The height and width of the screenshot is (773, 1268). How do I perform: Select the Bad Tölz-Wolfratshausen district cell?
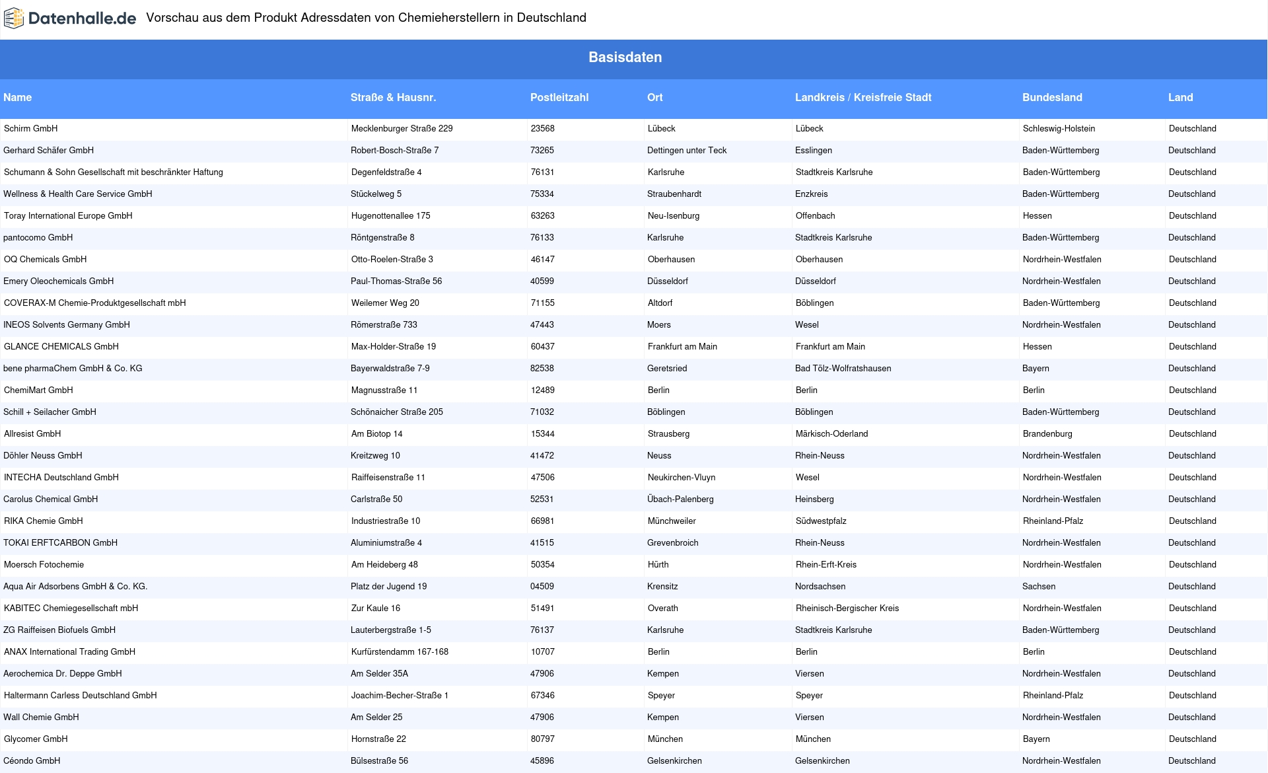click(x=843, y=369)
